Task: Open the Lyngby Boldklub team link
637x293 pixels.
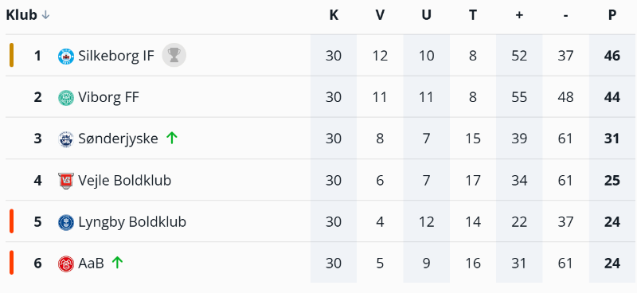Action: click(x=132, y=222)
